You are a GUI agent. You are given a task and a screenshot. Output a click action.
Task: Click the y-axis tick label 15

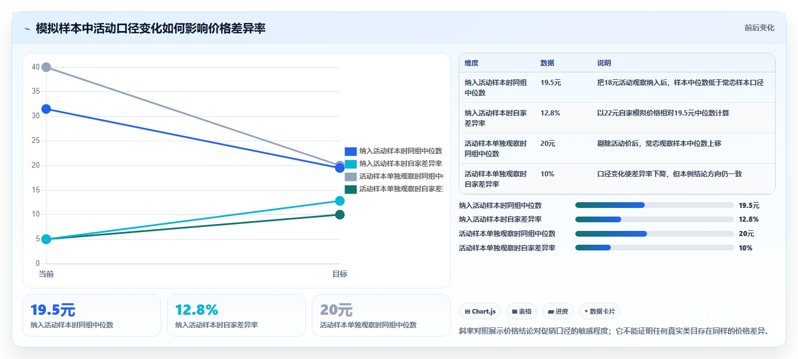36,190
